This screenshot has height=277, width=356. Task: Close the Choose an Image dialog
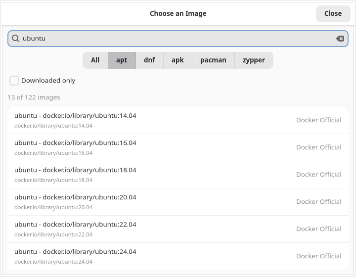click(x=333, y=14)
